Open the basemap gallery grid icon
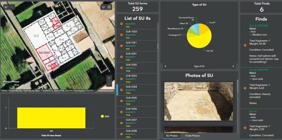282x140 pixels. coord(109,7)
